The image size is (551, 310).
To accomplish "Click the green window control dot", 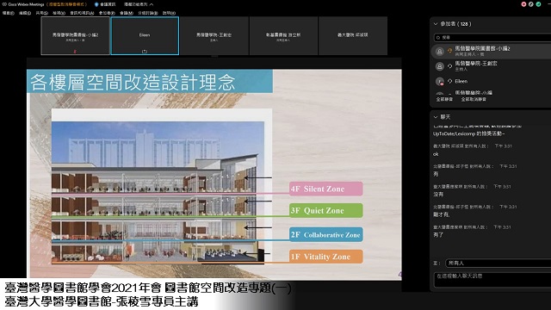I will tap(538, 4).
